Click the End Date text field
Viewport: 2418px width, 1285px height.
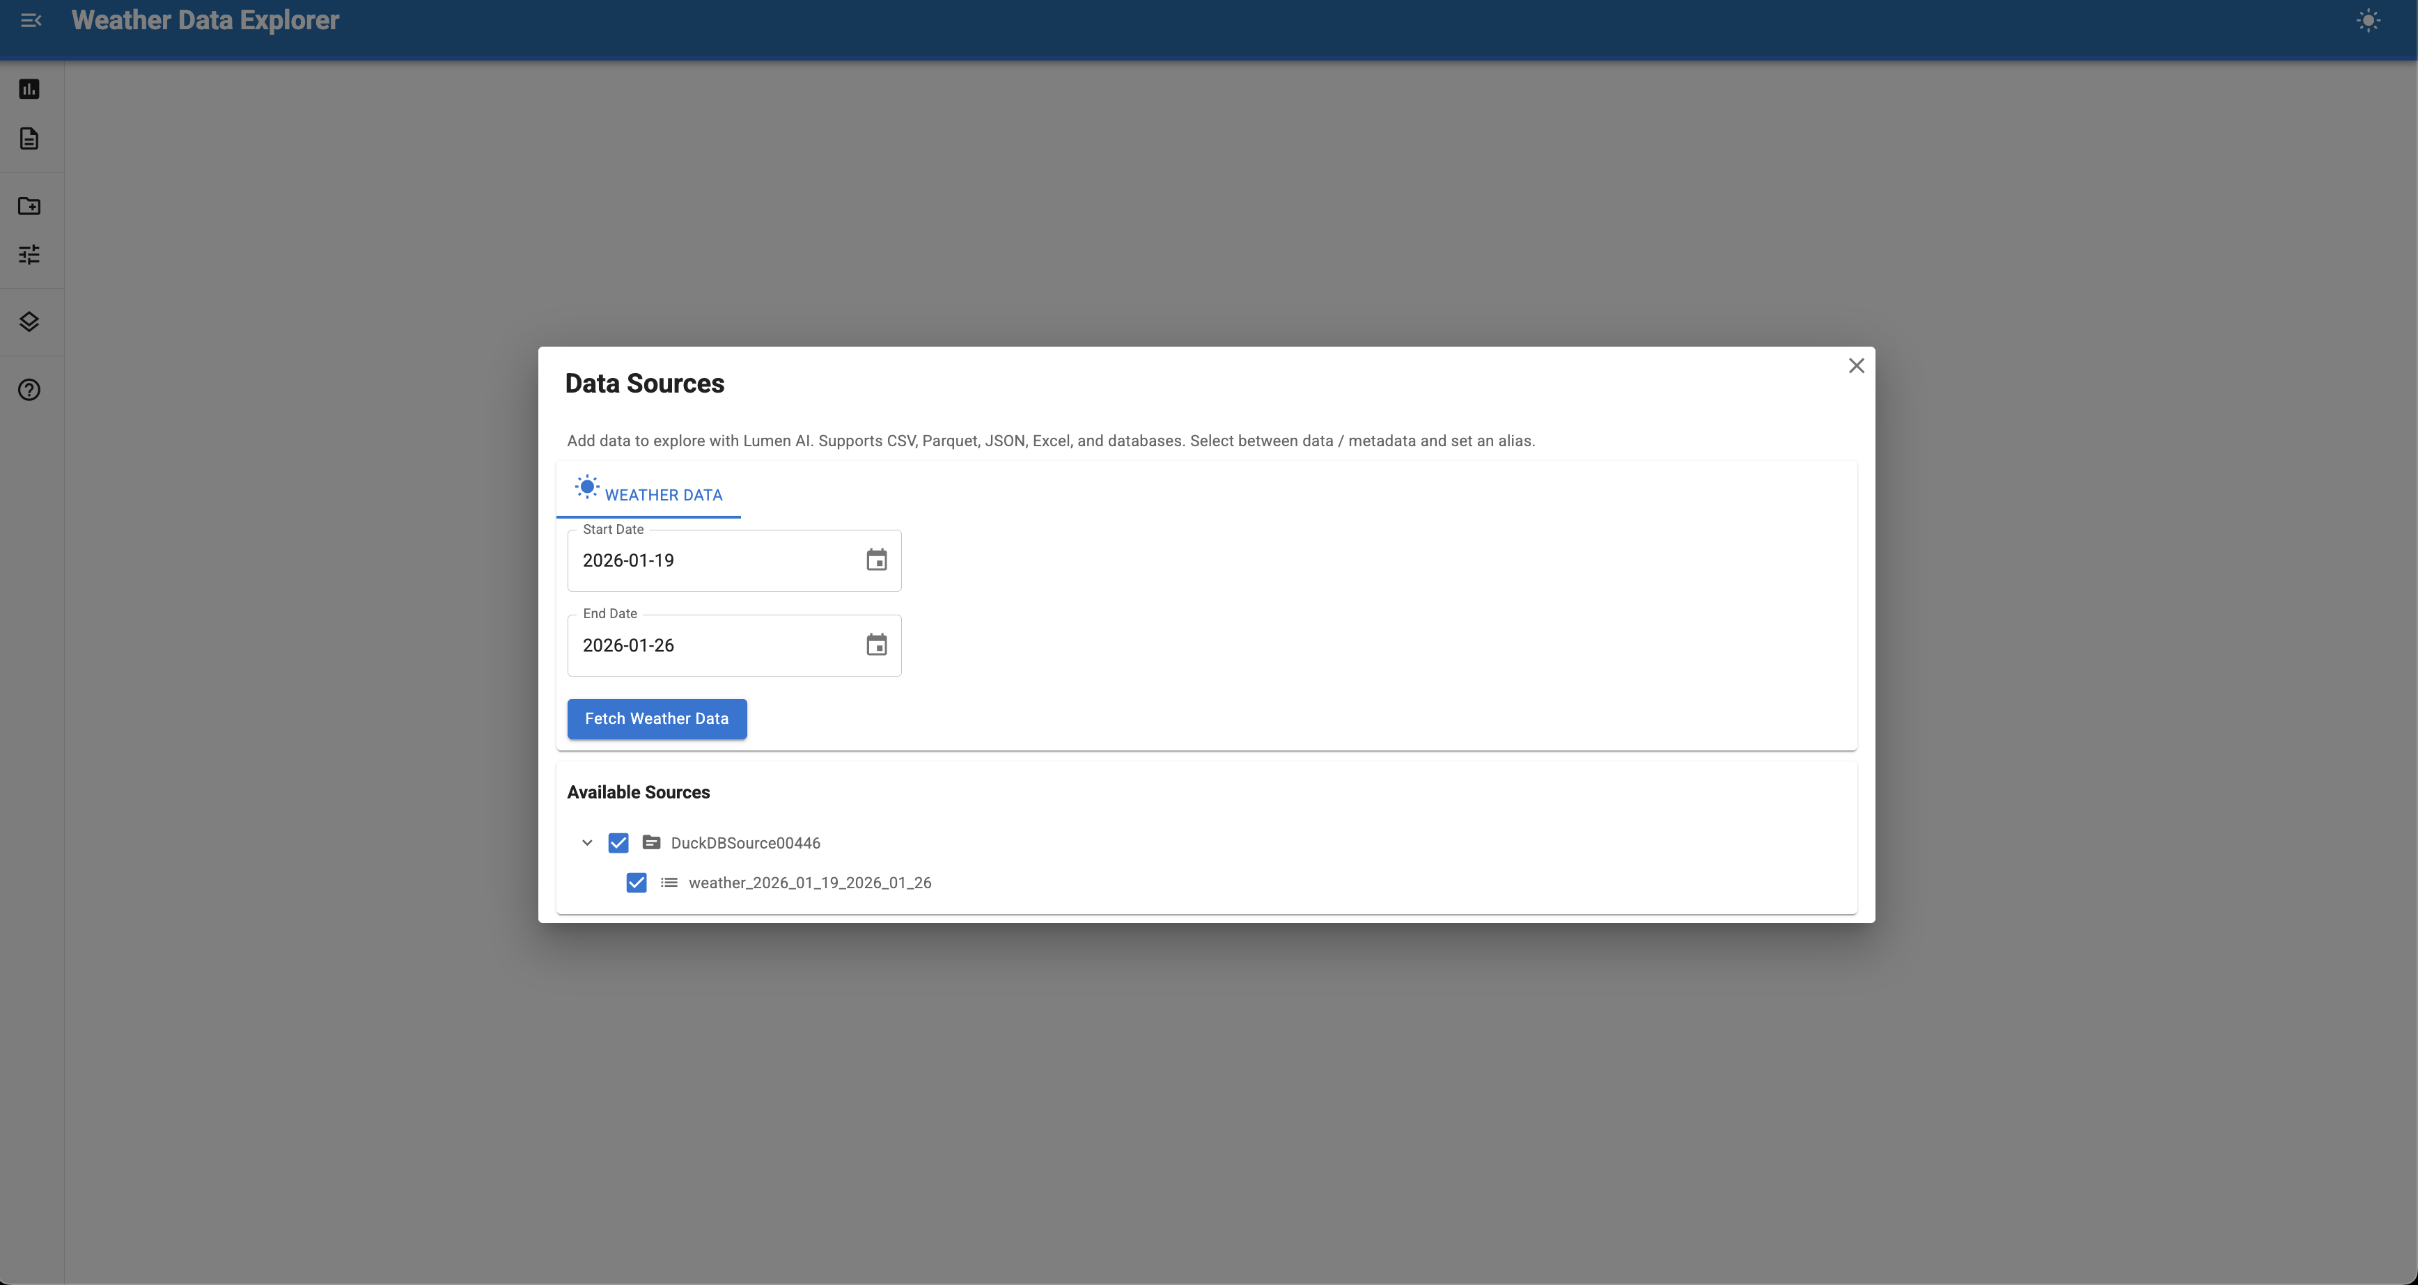713,645
